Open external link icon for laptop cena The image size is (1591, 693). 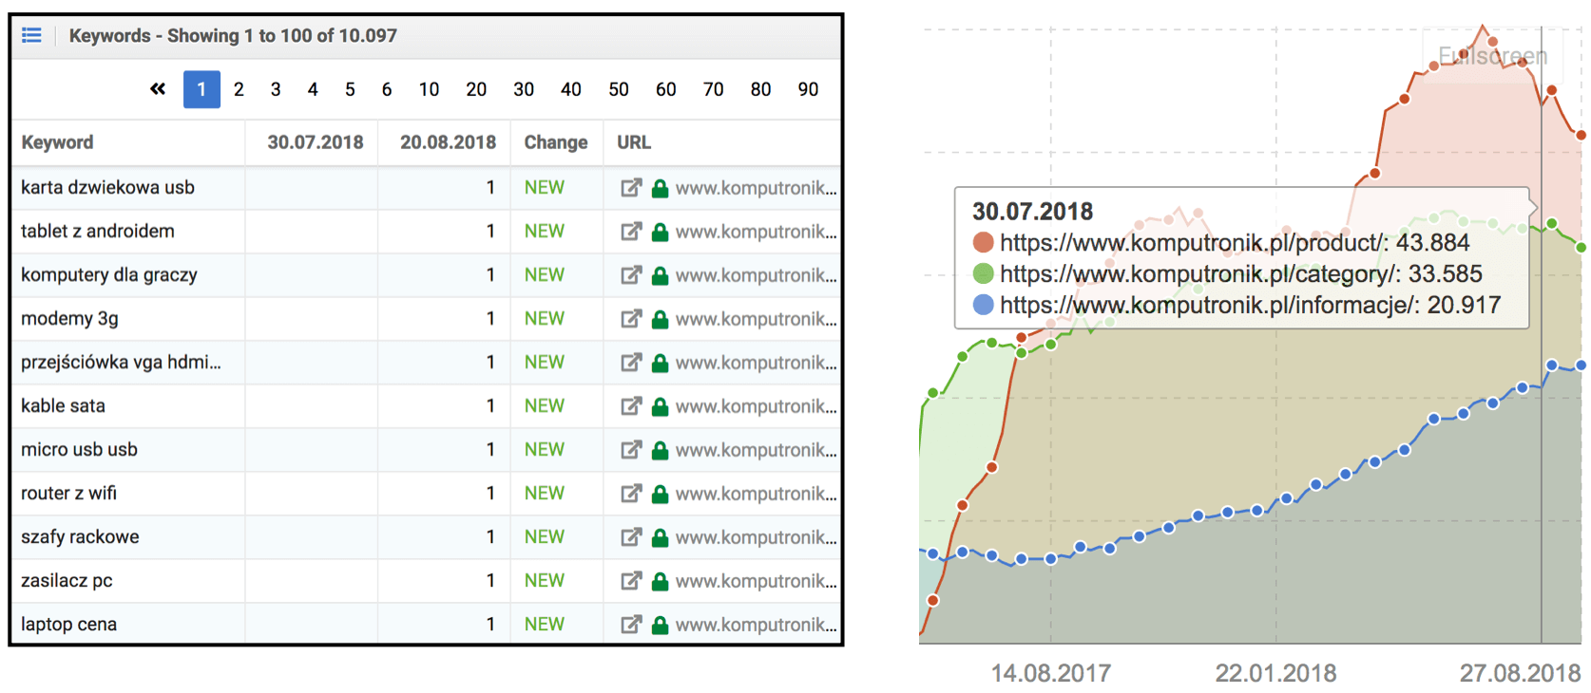[631, 625]
